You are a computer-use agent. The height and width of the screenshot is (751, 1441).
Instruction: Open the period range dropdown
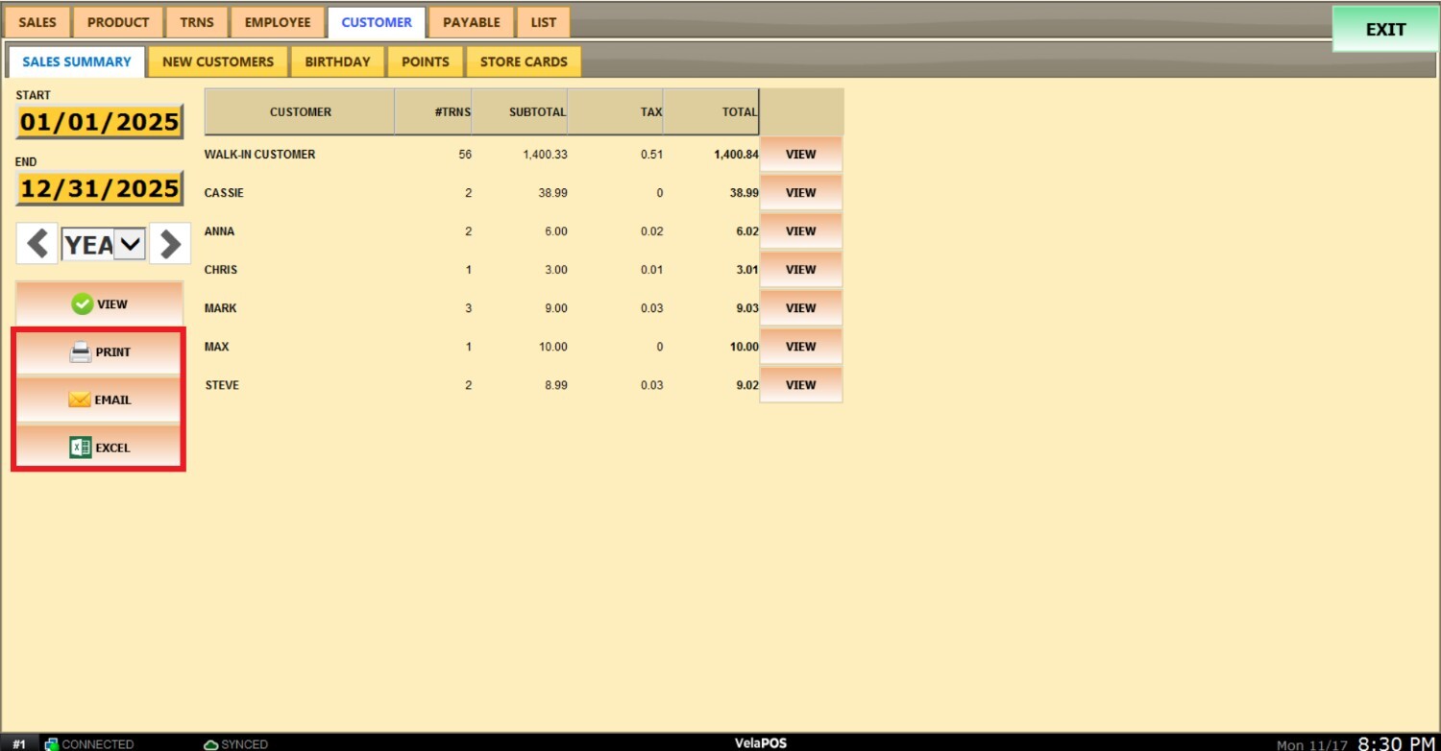coord(130,244)
